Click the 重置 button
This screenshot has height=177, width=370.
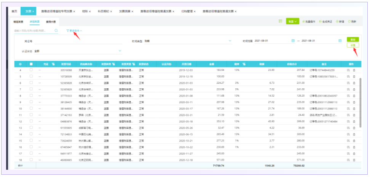click(353, 45)
